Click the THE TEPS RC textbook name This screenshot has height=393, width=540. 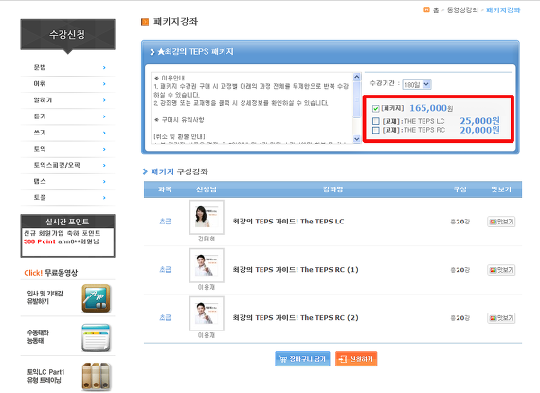(424, 130)
